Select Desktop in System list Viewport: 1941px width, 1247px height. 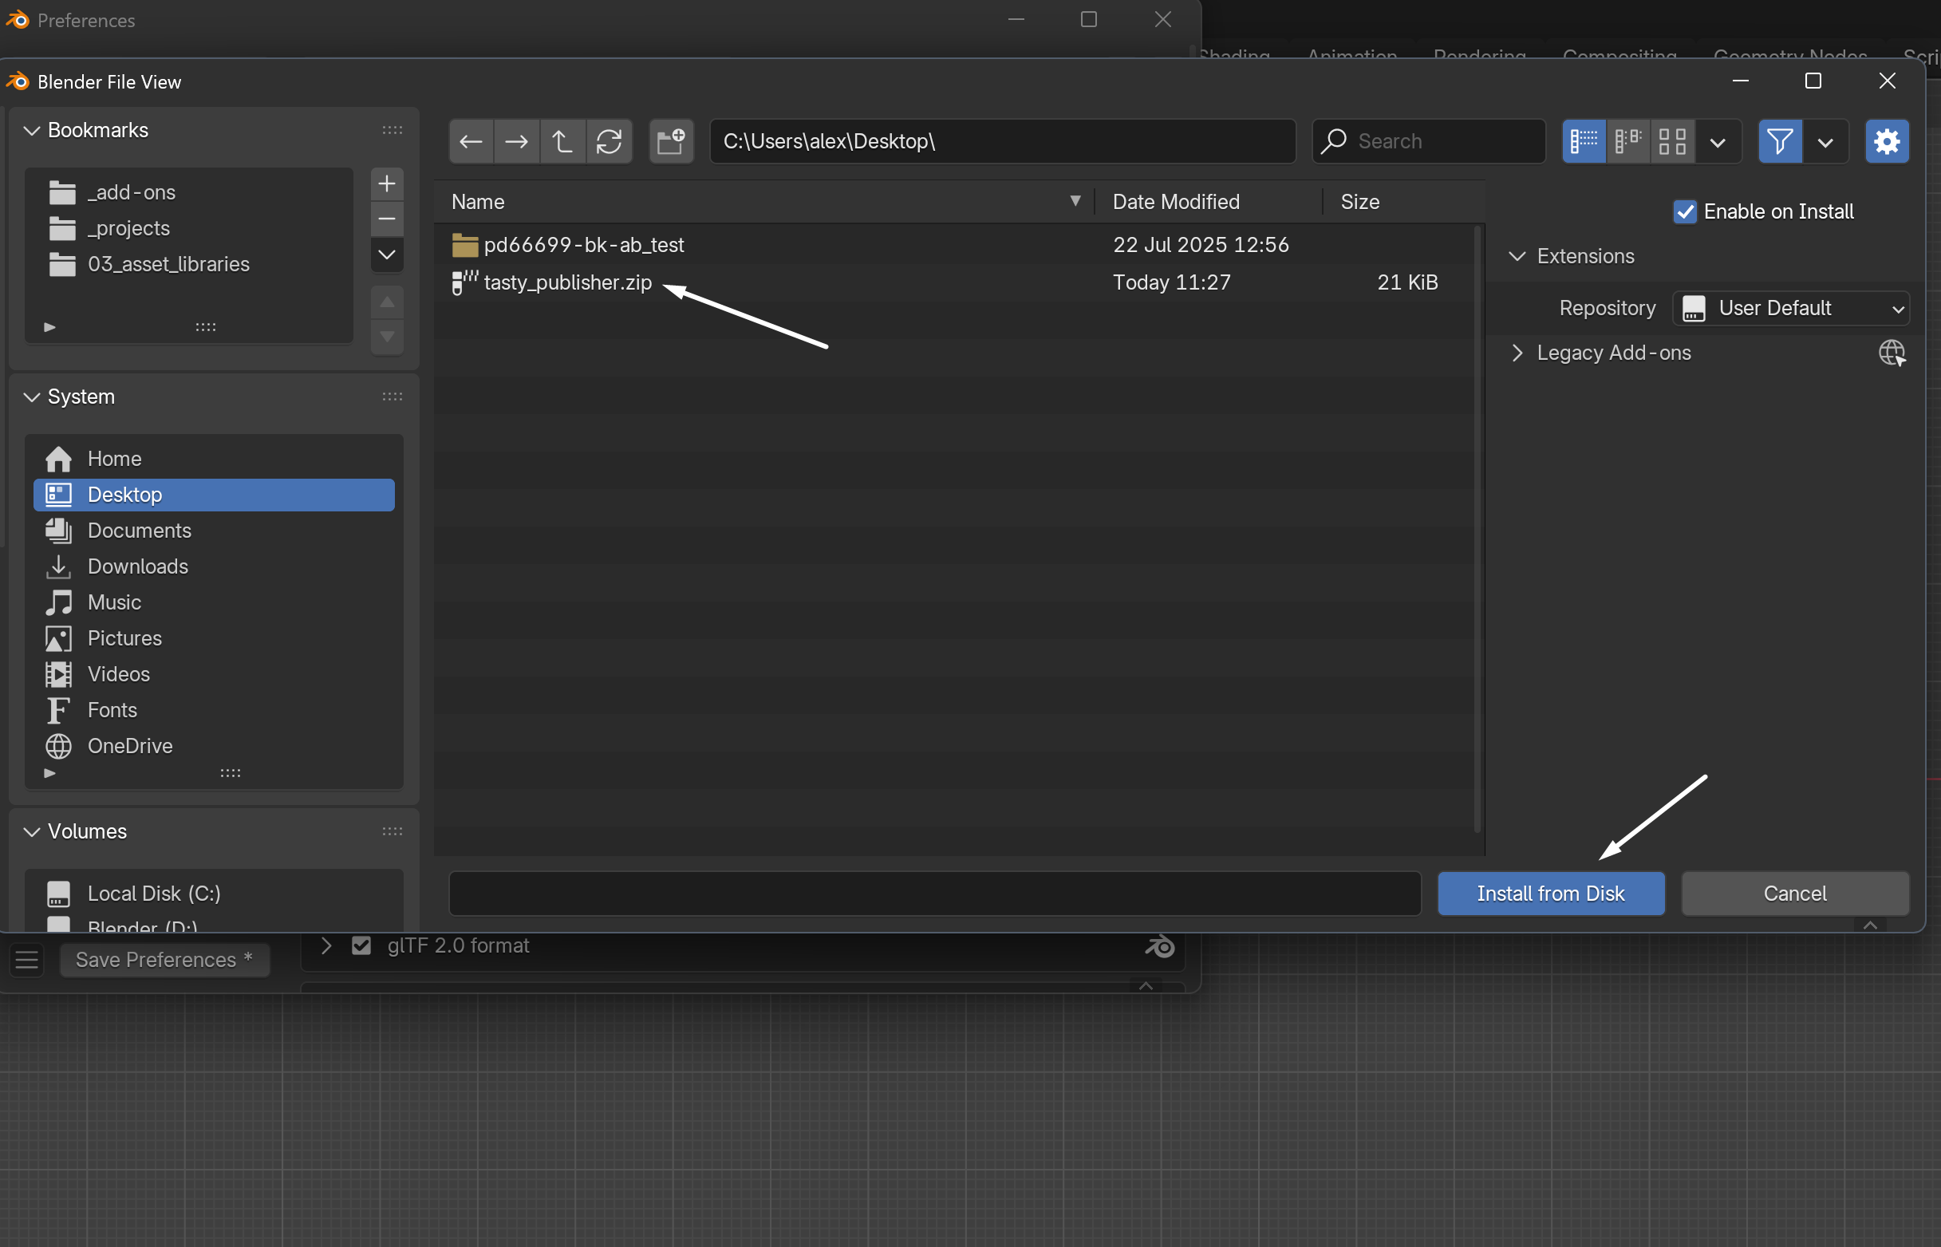(x=214, y=495)
